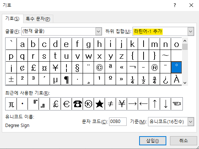The width and height of the screenshot is (199, 149).
Task: Select the pointing hand in recent symbols
Action: pos(177,104)
